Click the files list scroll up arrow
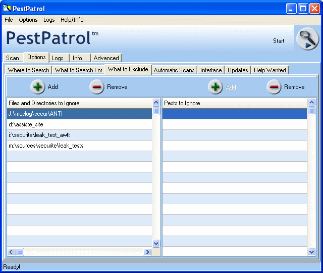 (156, 102)
